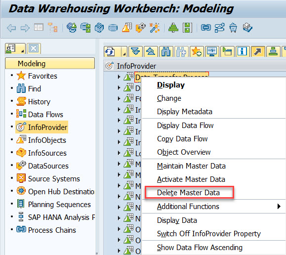Click the green tree hierarchy toolbar icon
The image size is (286, 255).
tap(173, 28)
